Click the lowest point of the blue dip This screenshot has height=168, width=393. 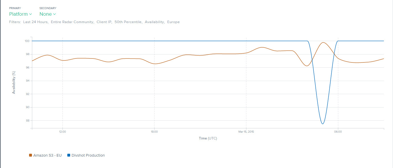tap(323, 124)
